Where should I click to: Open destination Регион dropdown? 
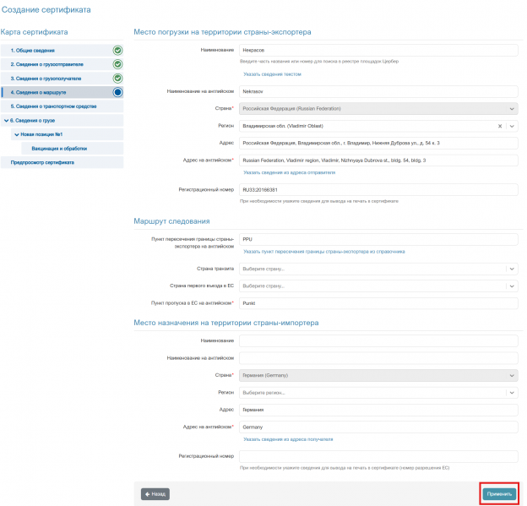point(378,393)
